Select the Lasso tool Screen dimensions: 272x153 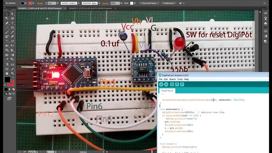pyautogui.click(x=12, y=18)
